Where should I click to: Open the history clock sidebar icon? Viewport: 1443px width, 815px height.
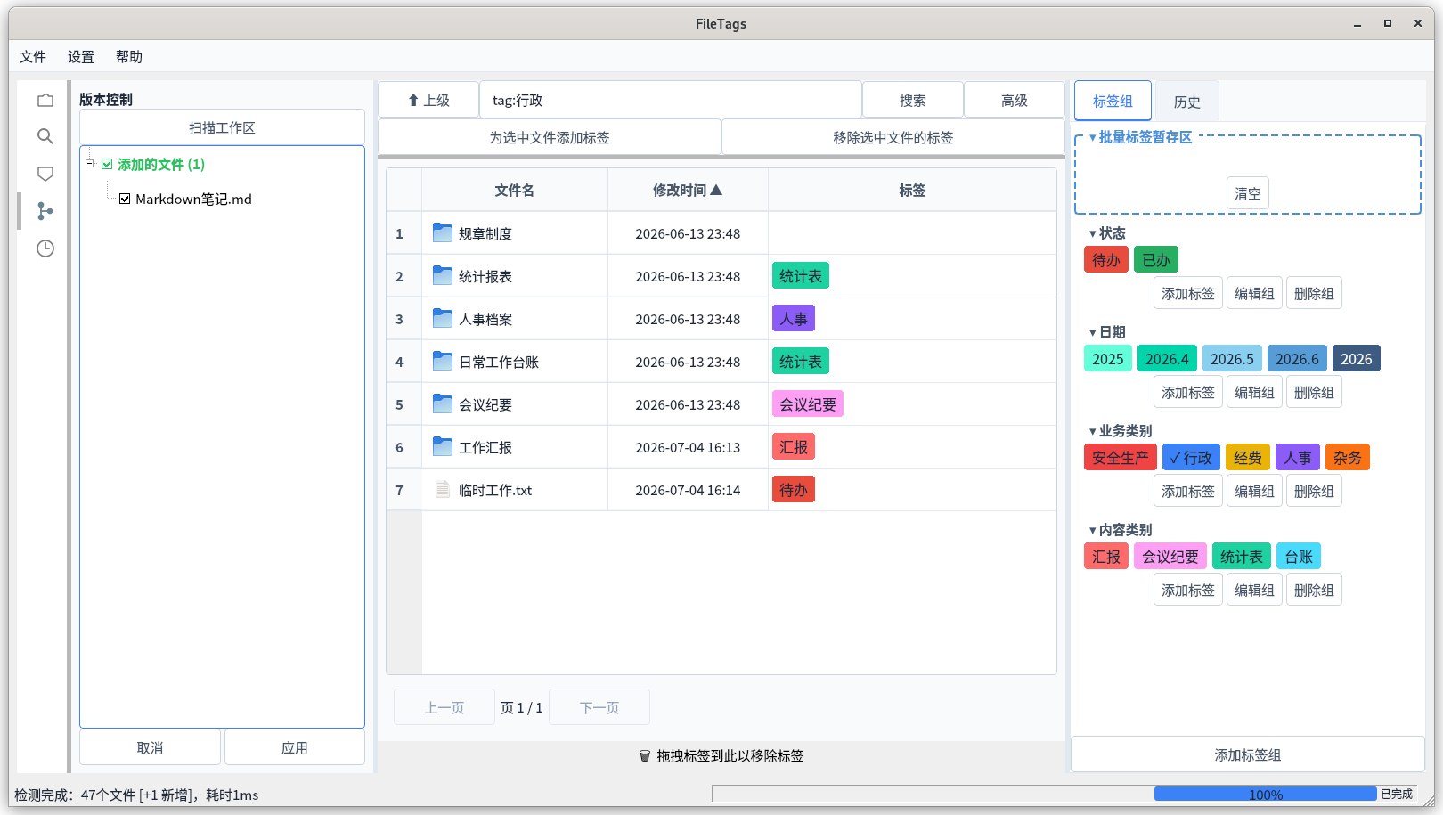click(45, 249)
